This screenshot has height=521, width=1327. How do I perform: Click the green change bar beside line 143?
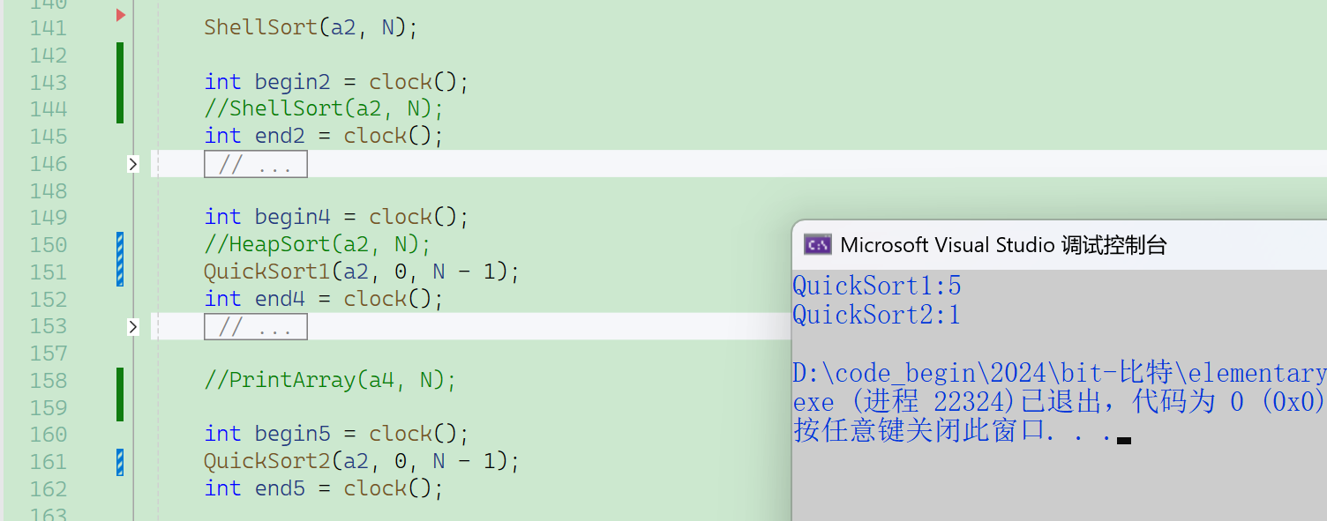coord(120,83)
